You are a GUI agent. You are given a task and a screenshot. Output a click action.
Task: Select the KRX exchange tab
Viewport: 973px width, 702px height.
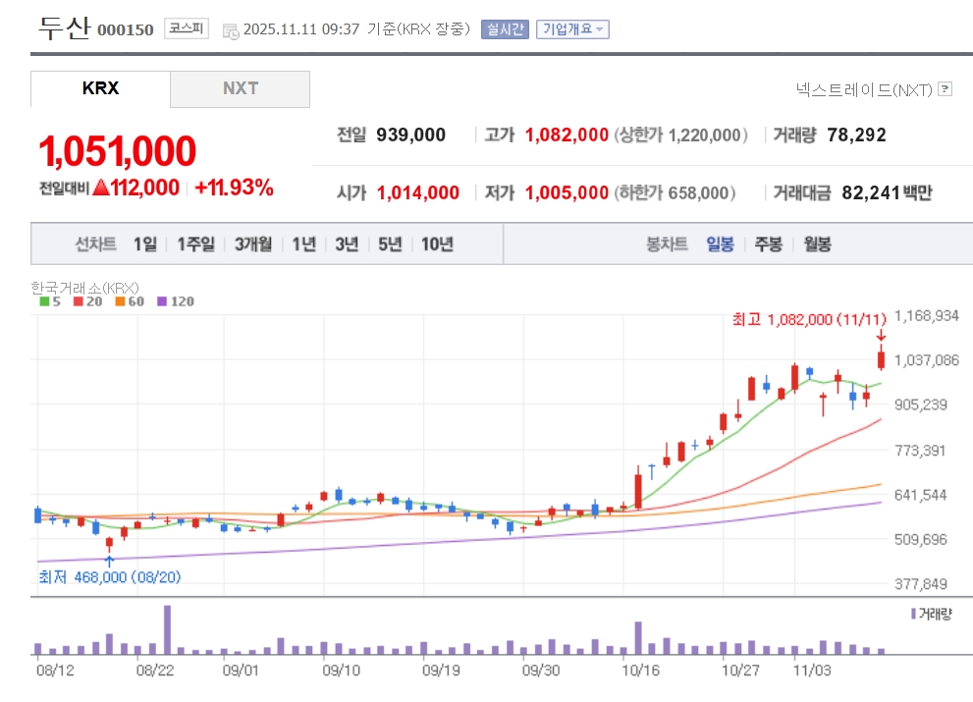coord(100,88)
